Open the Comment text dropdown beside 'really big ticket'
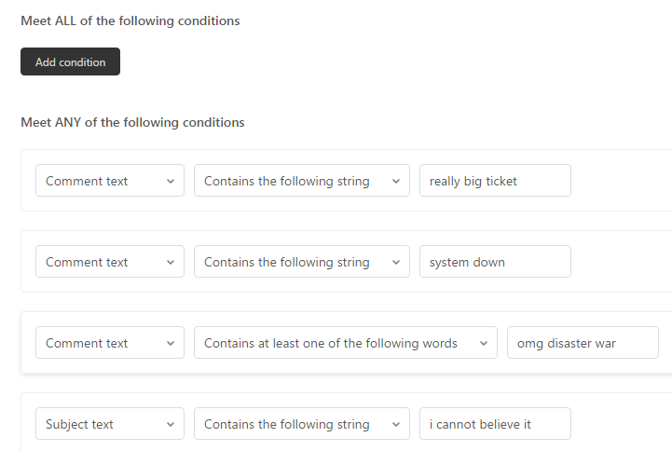Screen dimensions: 672x451 click(x=109, y=181)
